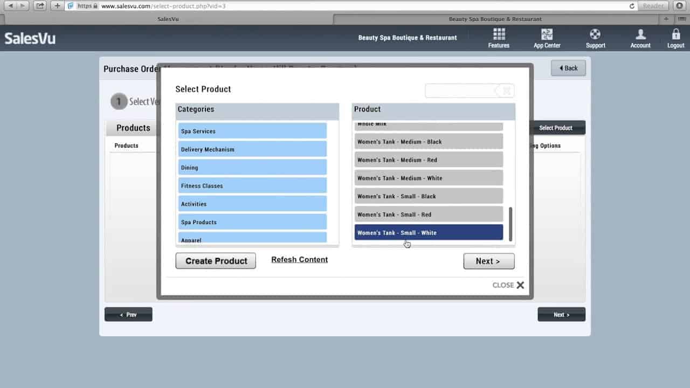Click the product search input field

[461, 91]
